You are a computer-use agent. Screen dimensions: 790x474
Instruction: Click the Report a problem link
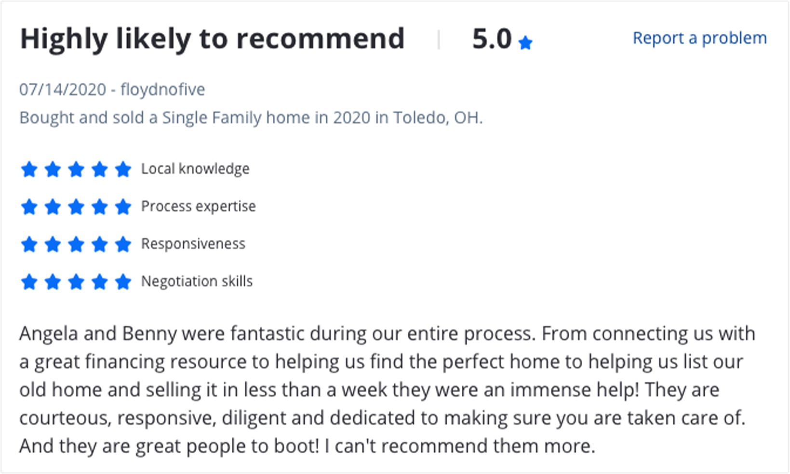699,38
